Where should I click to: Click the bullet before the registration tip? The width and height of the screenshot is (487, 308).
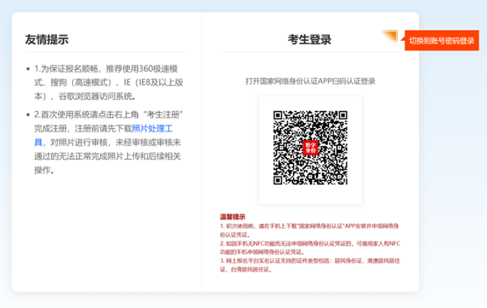click(x=28, y=114)
